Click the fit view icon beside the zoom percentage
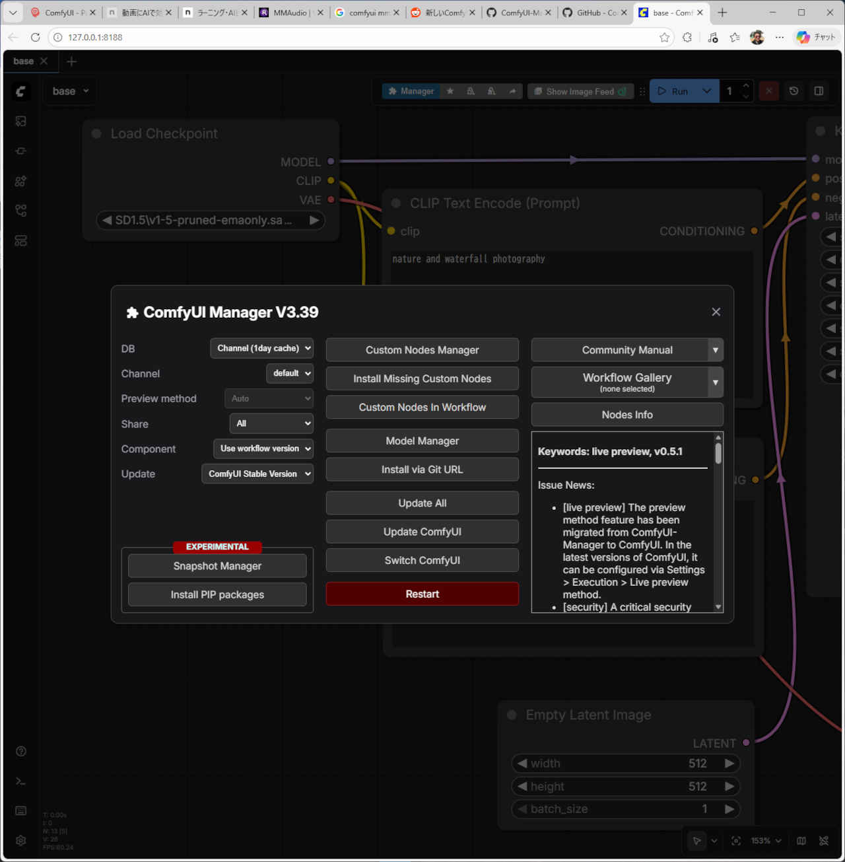The image size is (845, 862). point(736,841)
